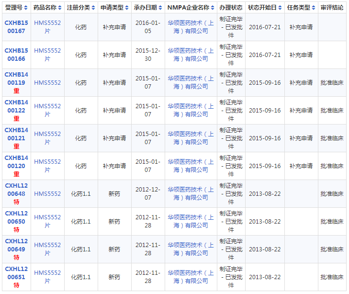
Task: Open 华领医药技术 company link in CXHB1400120 row
Action: click(191, 166)
